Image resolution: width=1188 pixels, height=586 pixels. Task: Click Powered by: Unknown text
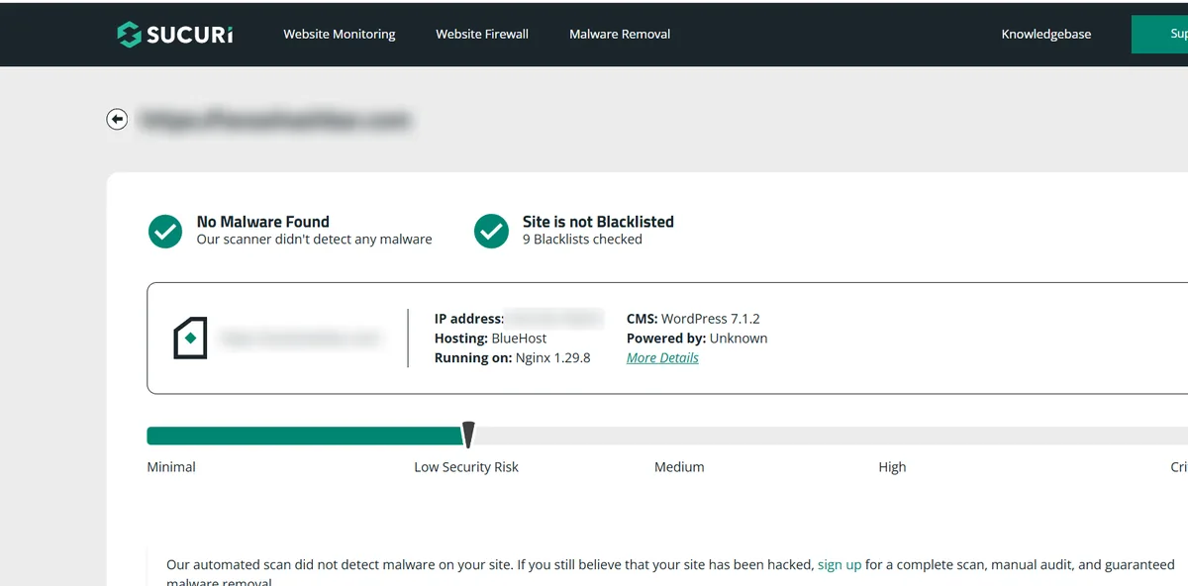[697, 338]
